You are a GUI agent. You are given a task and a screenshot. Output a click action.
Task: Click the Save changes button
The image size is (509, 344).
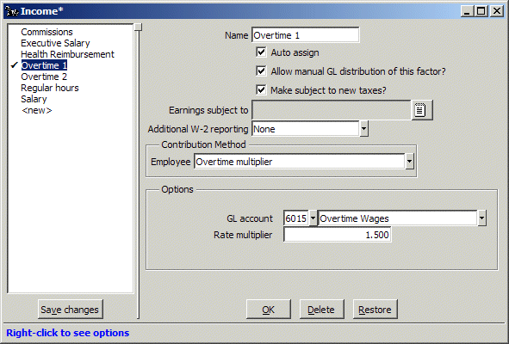pyautogui.click(x=70, y=310)
